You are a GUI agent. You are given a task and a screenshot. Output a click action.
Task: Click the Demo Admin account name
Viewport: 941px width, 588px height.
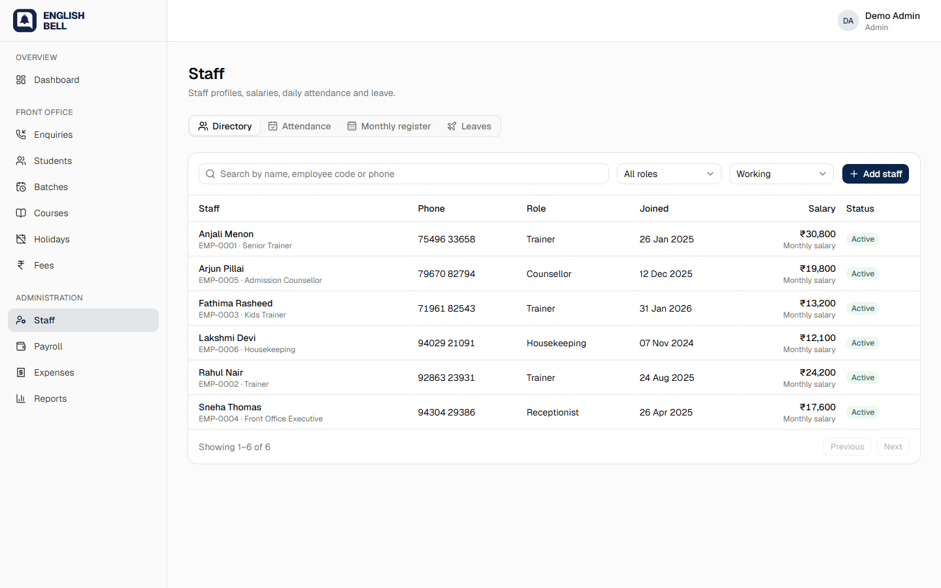pos(893,16)
